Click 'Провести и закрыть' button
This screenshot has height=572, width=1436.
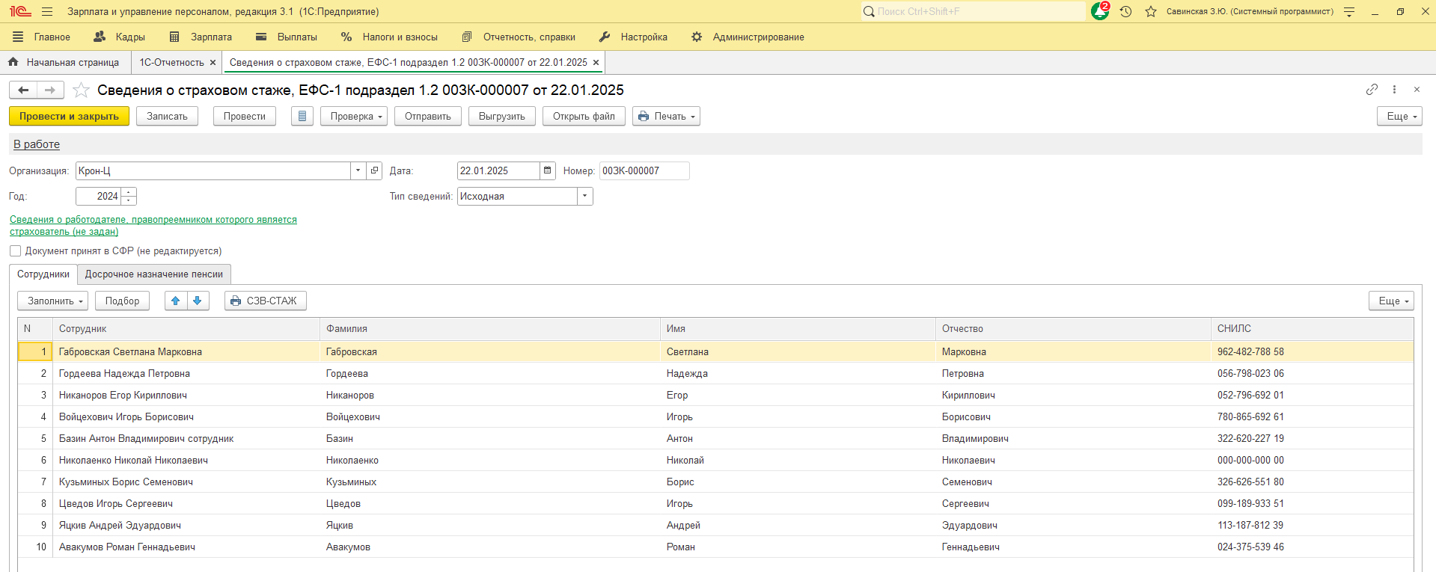coord(69,117)
